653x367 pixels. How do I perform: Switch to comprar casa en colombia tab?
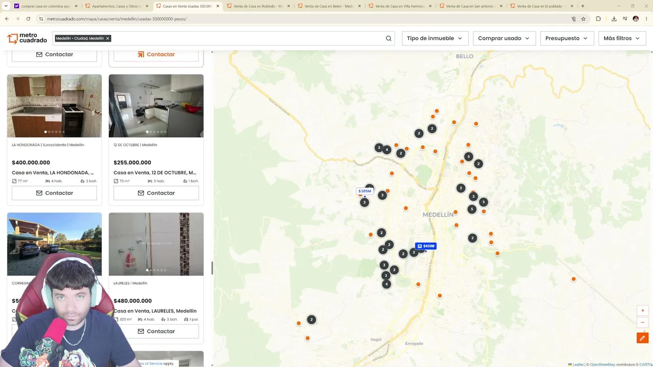46,6
